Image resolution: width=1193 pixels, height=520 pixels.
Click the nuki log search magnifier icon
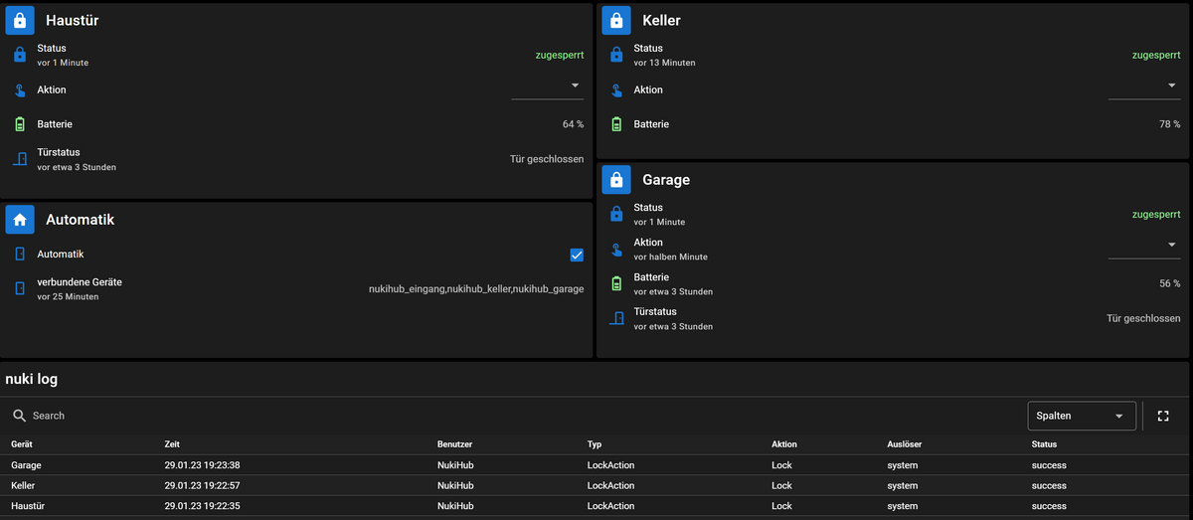[20, 416]
